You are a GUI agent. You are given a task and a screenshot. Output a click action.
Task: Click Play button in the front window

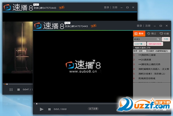click(x=42, y=109)
